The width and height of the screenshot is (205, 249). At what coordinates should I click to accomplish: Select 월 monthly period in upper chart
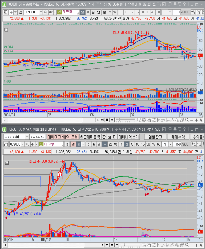pyautogui.click(x=93, y=12)
